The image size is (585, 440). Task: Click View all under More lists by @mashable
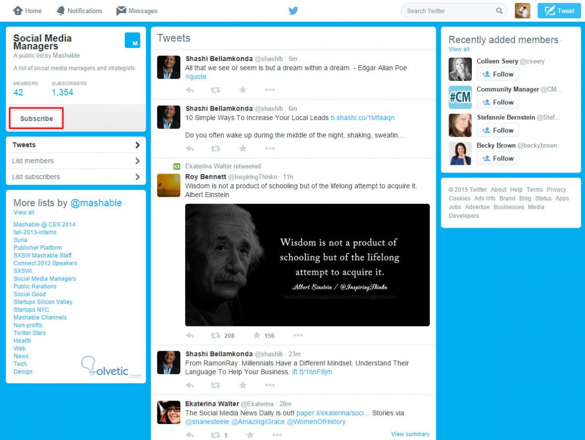[24, 212]
